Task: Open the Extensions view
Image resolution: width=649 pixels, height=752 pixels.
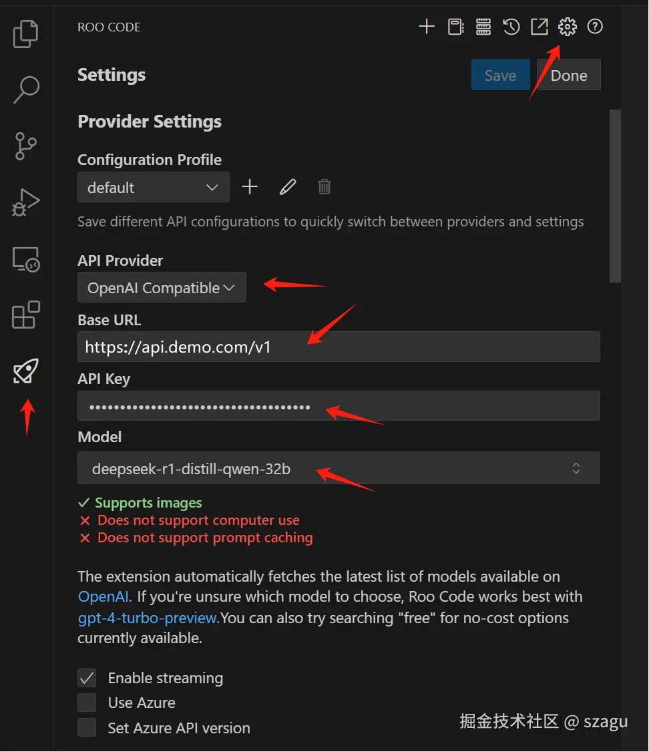Action: (x=26, y=315)
